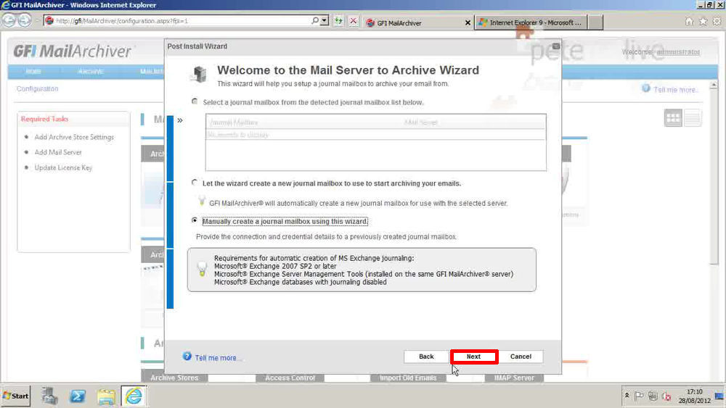The image size is (726, 408).
Task: Close the Post Install Wizard dialog
Action: click(x=556, y=46)
